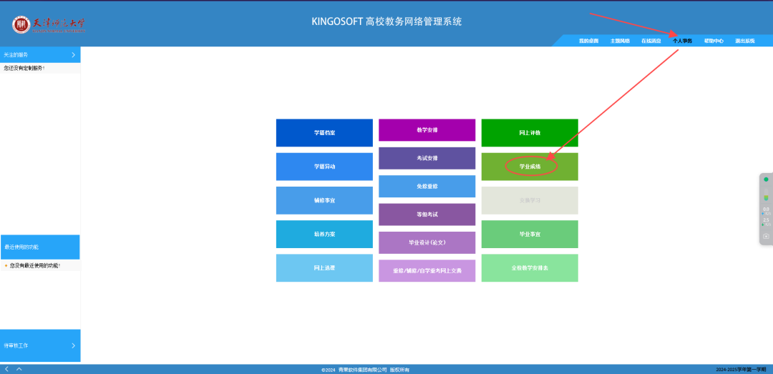Switch to 个人事务 in top navigation

tap(682, 41)
